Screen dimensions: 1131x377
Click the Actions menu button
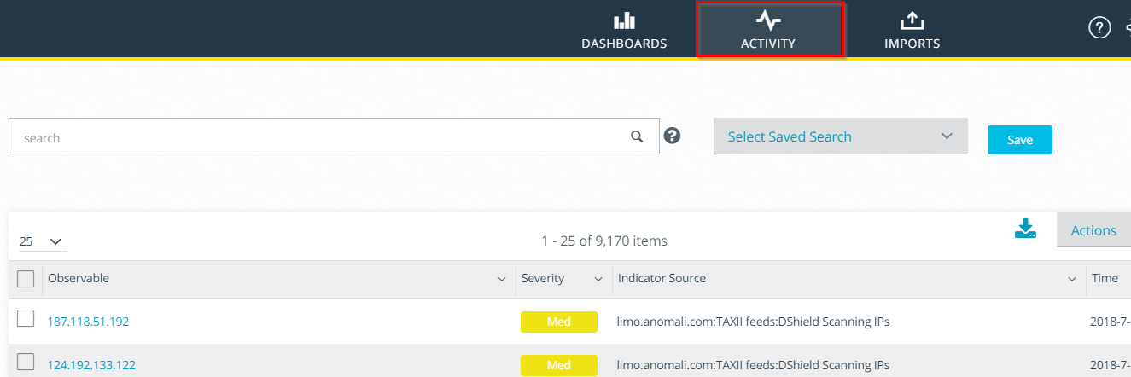pyautogui.click(x=1093, y=230)
